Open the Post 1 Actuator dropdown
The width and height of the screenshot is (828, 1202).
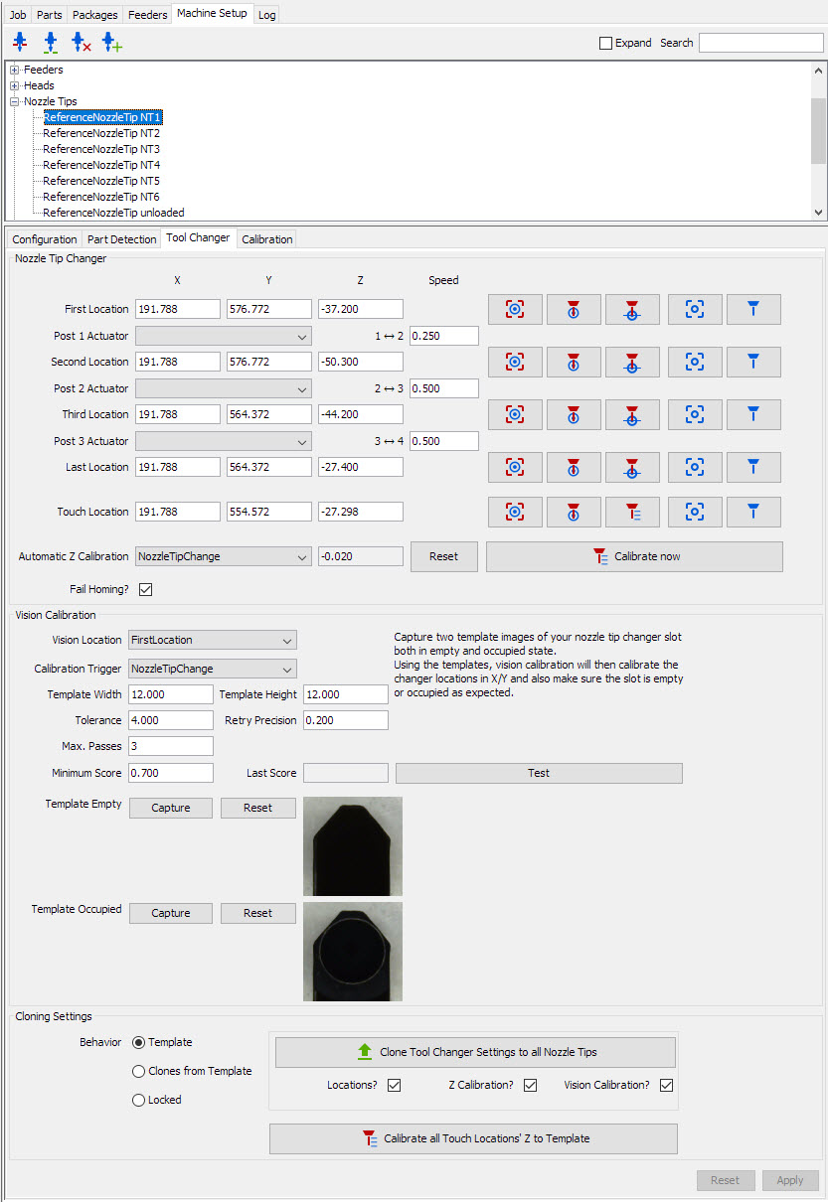(x=223, y=336)
